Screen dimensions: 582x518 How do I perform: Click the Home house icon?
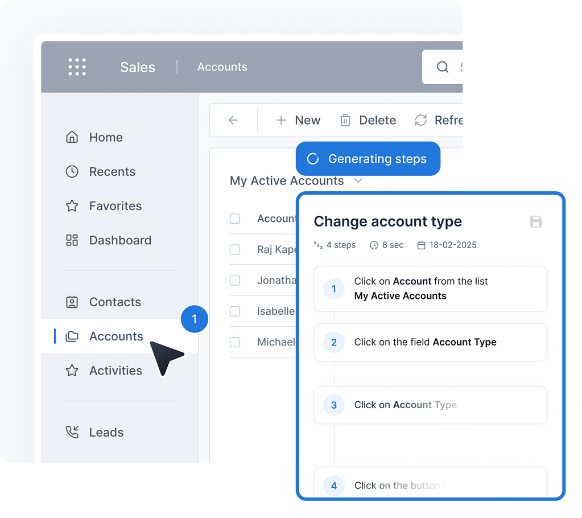point(72,137)
